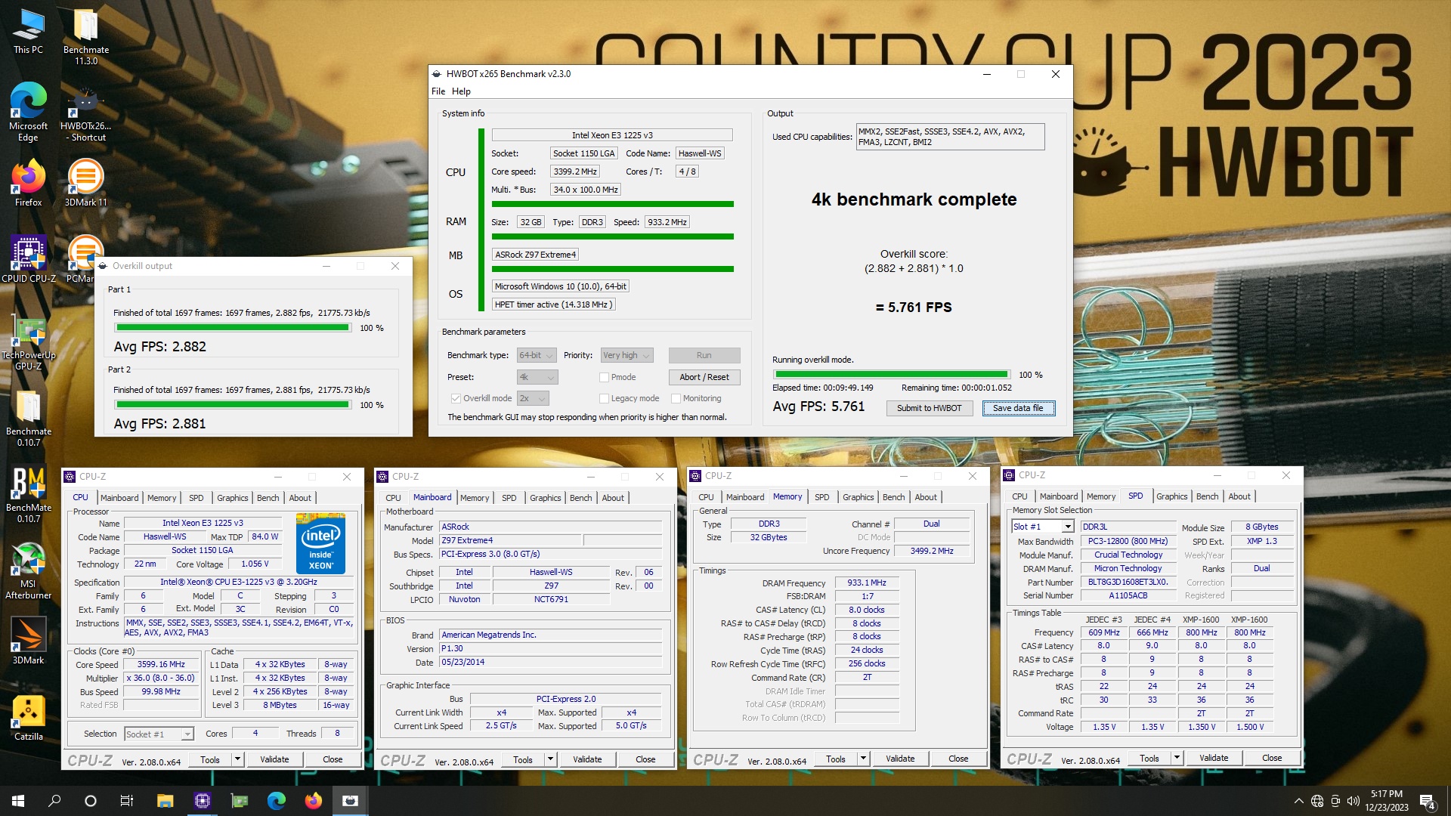Screen dimensions: 1451x816
Task: Open Benchmate 0.10.7 folder on desktop
Action: point(28,418)
